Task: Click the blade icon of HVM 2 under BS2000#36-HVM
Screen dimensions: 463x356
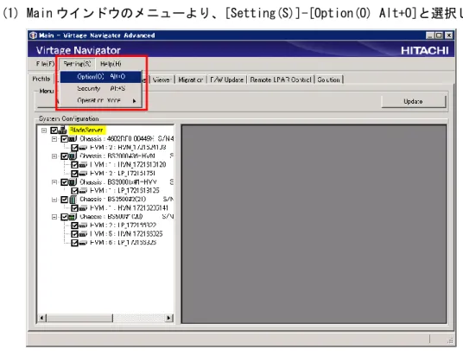Action: click(x=83, y=174)
